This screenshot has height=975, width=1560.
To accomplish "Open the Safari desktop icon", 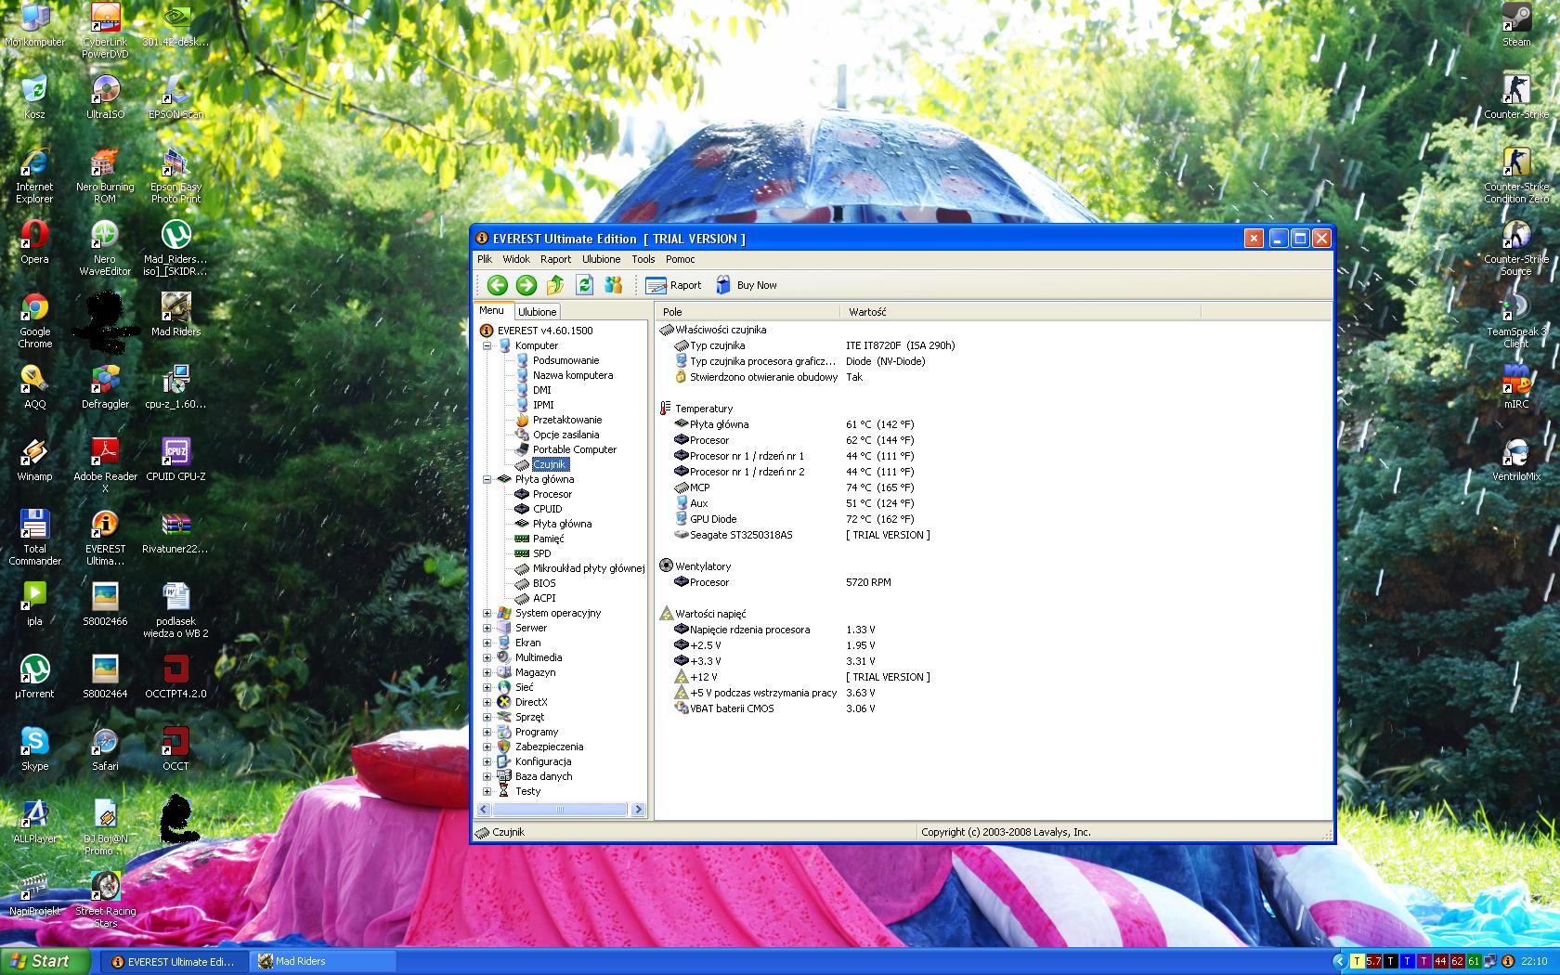I will [105, 748].
